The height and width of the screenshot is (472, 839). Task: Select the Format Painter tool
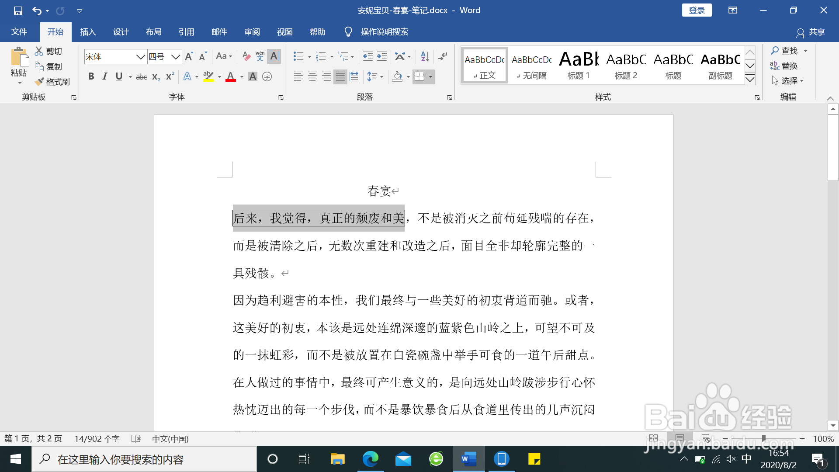[x=52, y=82]
